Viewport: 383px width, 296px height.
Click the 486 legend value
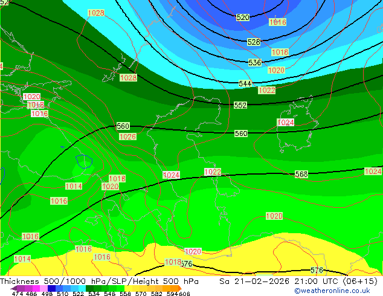pos(31,294)
